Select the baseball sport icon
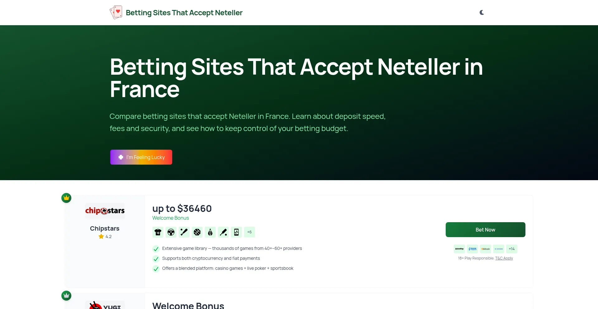The image size is (598, 309). pyautogui.click(x=184, y=232)
